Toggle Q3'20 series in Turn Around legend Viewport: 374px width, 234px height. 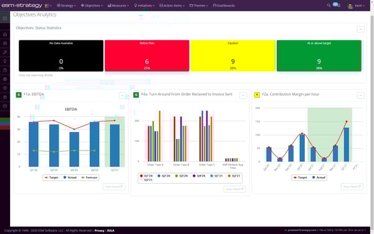(x=181, y=175)
